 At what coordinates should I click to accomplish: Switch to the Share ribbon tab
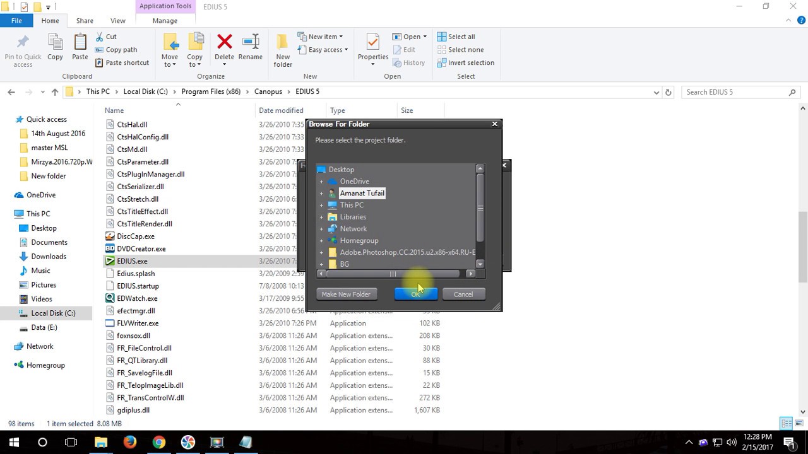tap(85, 21)
